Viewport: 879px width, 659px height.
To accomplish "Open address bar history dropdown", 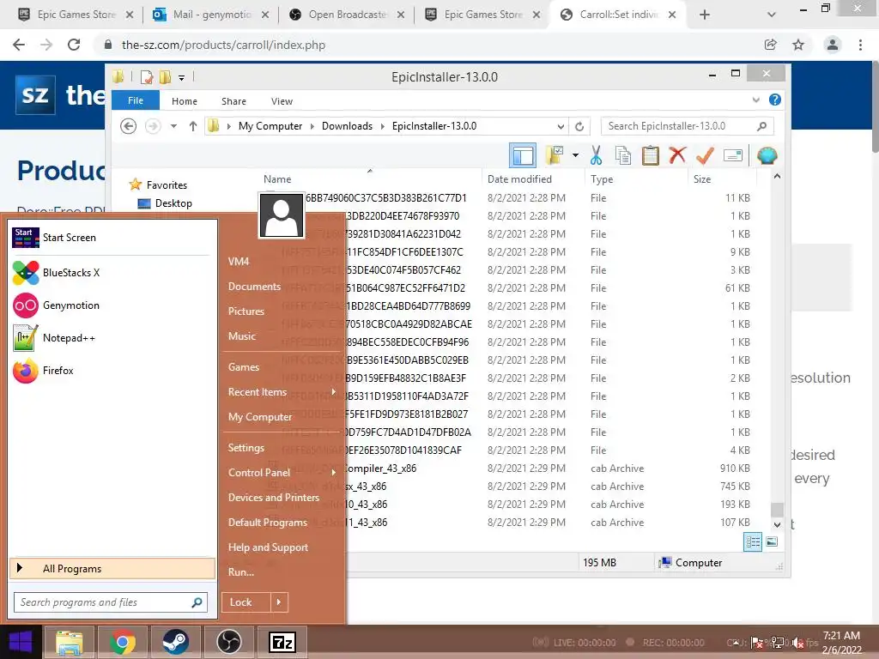I will pos(561,126).
